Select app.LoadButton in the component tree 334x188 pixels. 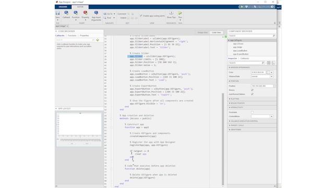[x=240, y=51]
